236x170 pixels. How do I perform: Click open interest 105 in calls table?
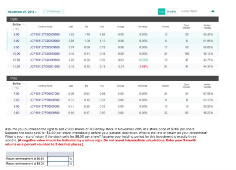(187, 53)
